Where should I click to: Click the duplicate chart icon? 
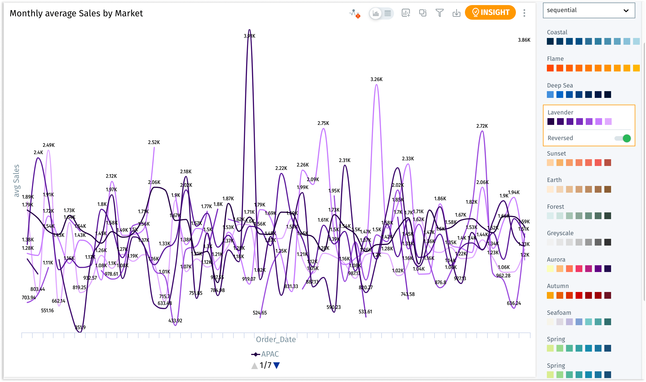coord(423,13)
